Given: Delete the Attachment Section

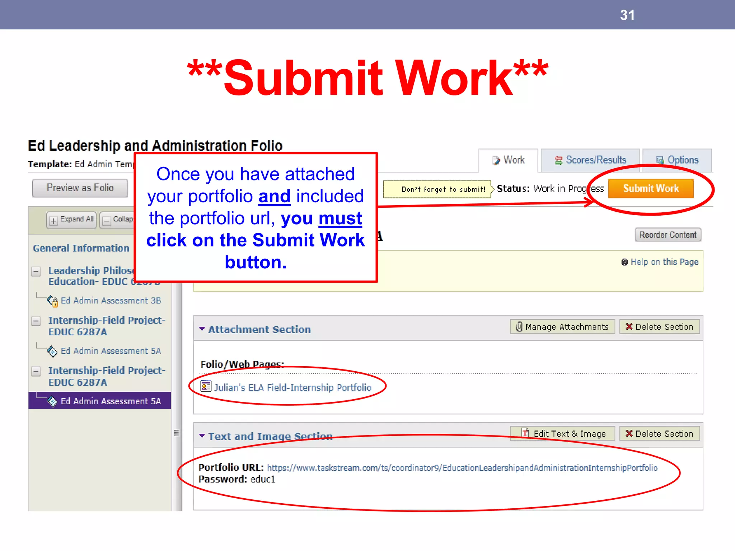Looking at the screenshot, I should 659,327.
